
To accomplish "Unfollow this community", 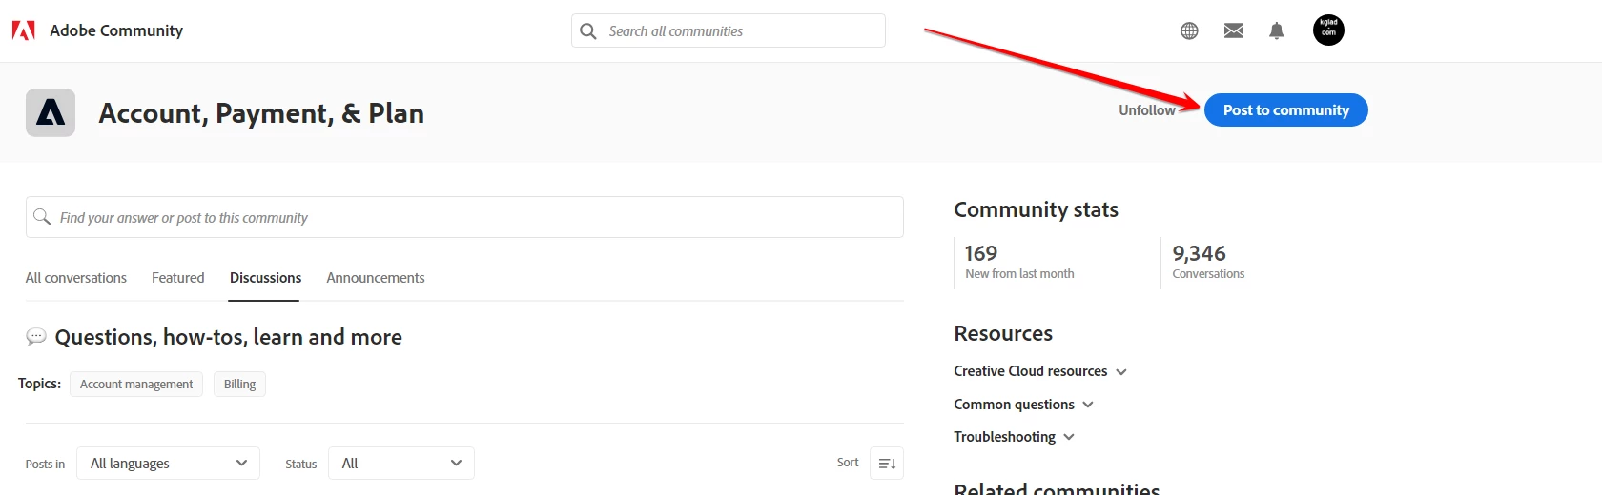I will [x=1147, y=110].
